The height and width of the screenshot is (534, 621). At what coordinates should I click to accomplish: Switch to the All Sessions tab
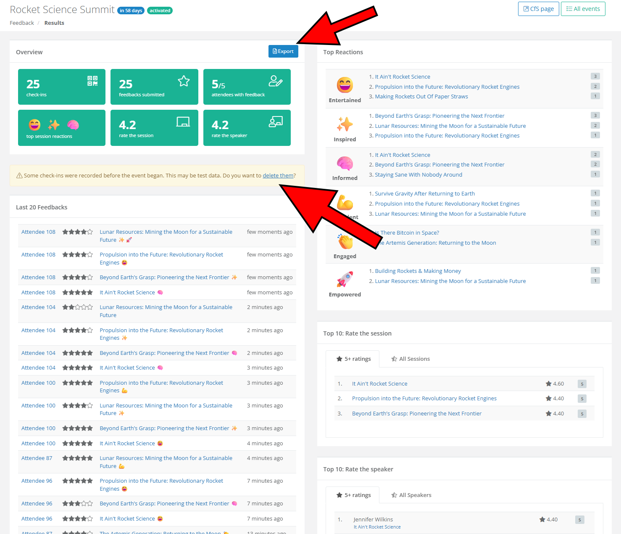coord(410,359)
